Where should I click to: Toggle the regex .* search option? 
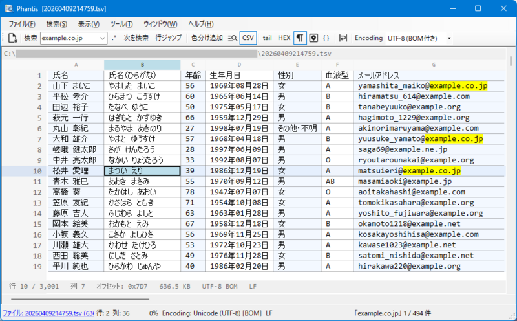(x=114, y=38)
